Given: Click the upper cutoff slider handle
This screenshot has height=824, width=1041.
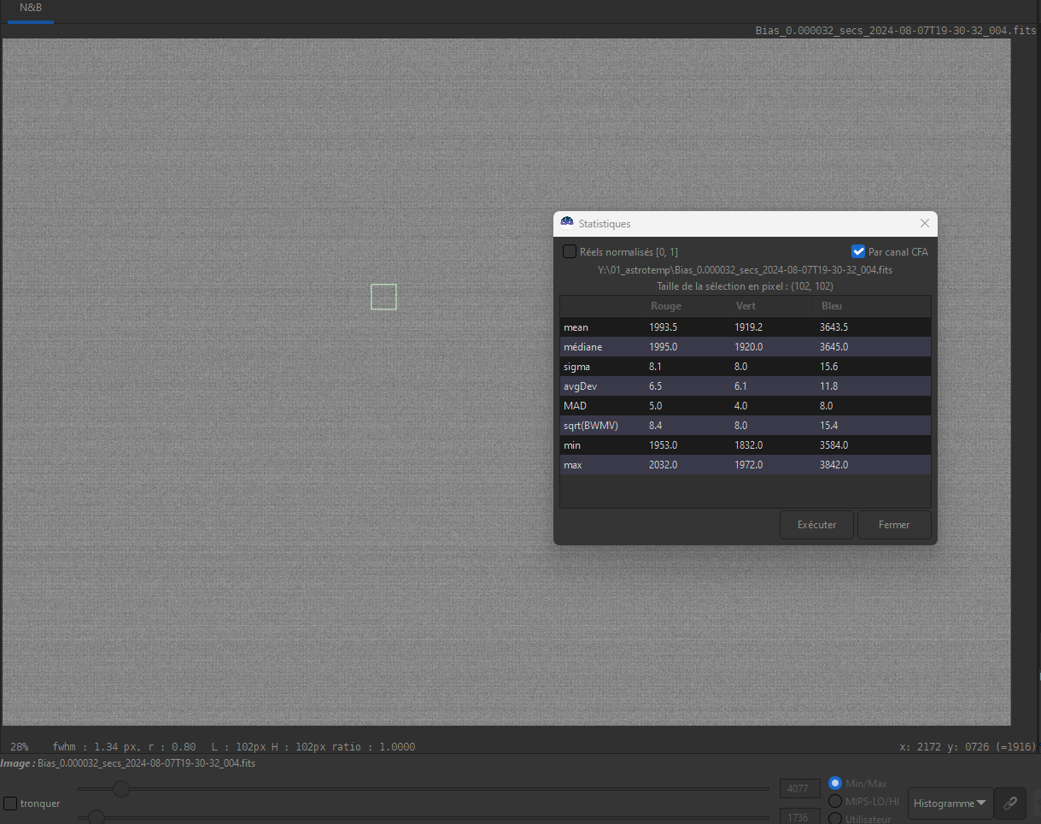Looking at the screenshot, I should [x=121, y=788].
